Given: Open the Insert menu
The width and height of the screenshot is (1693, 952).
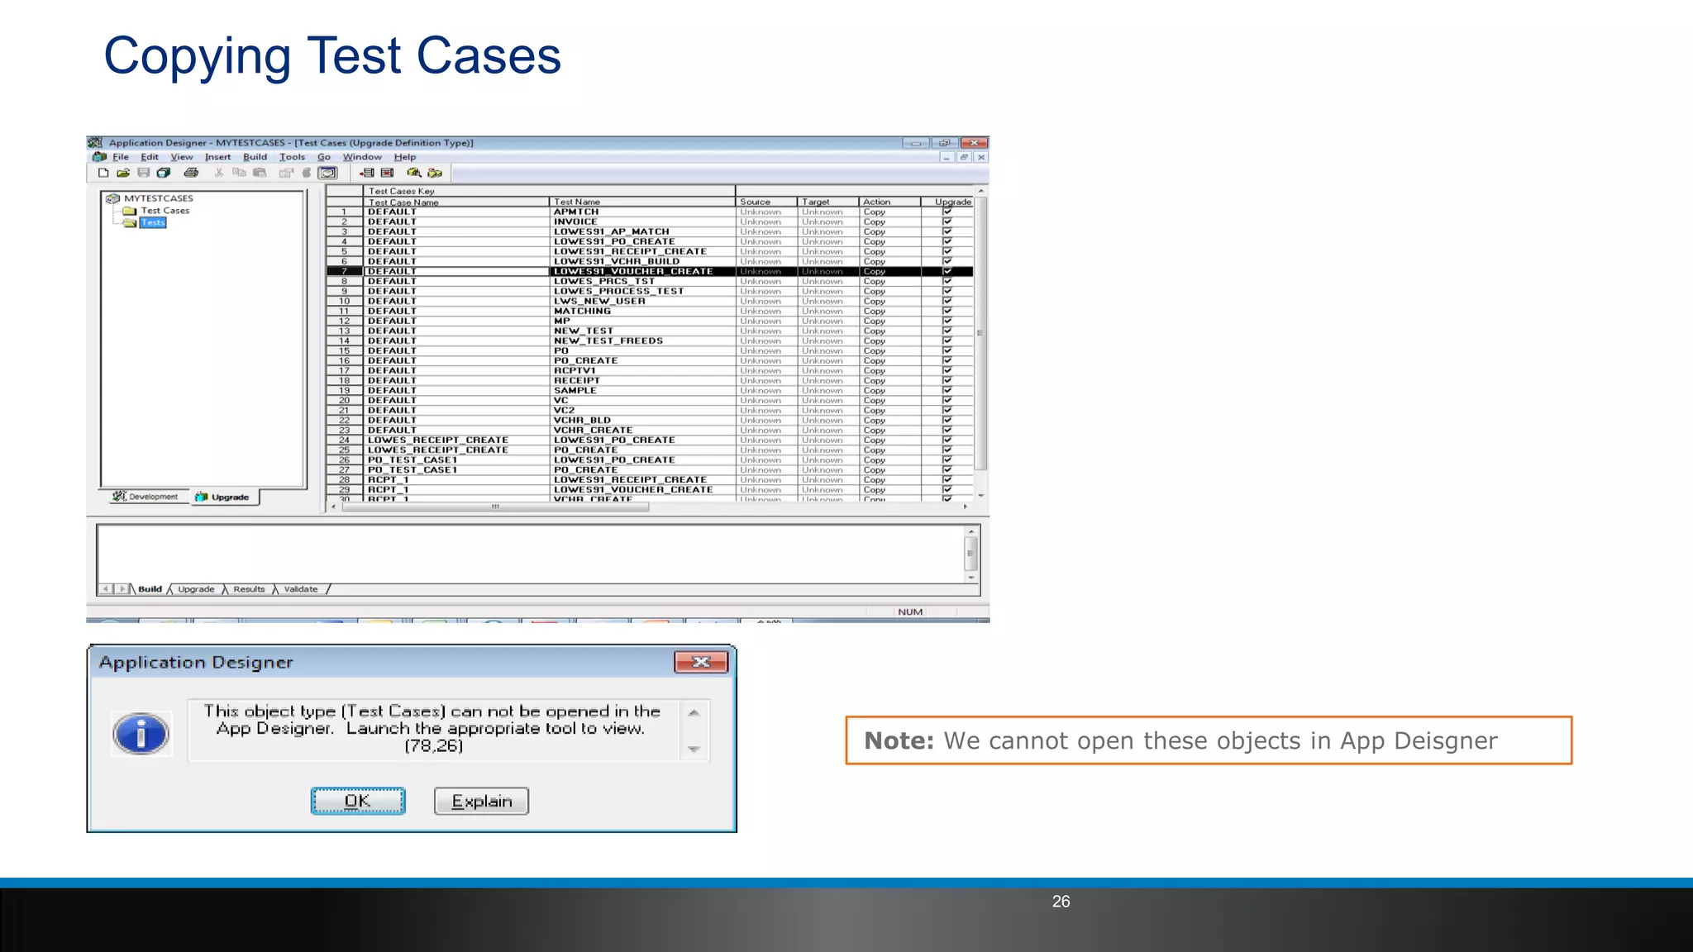Looking at the screenshot, I should click(x=218, y=157).
